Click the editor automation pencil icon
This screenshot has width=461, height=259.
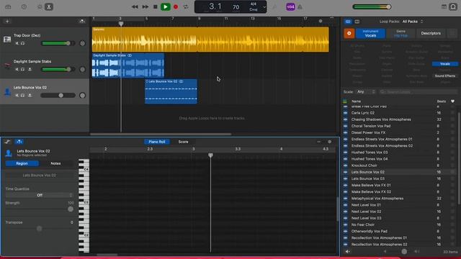(x=7, y=142)
